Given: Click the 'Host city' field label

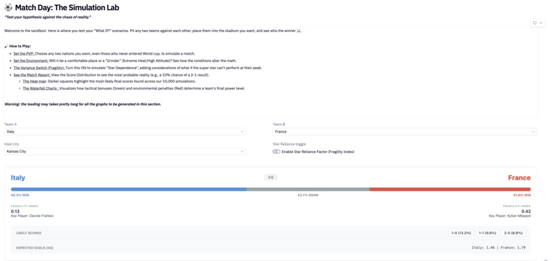Looking at the screenshot, I should [11, 144].
